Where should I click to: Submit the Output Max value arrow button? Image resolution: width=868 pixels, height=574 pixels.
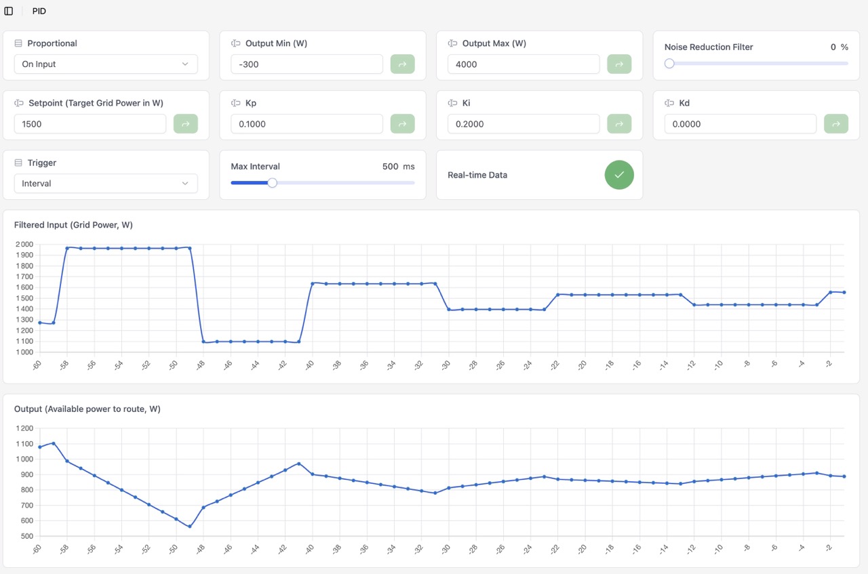[619, 64]
